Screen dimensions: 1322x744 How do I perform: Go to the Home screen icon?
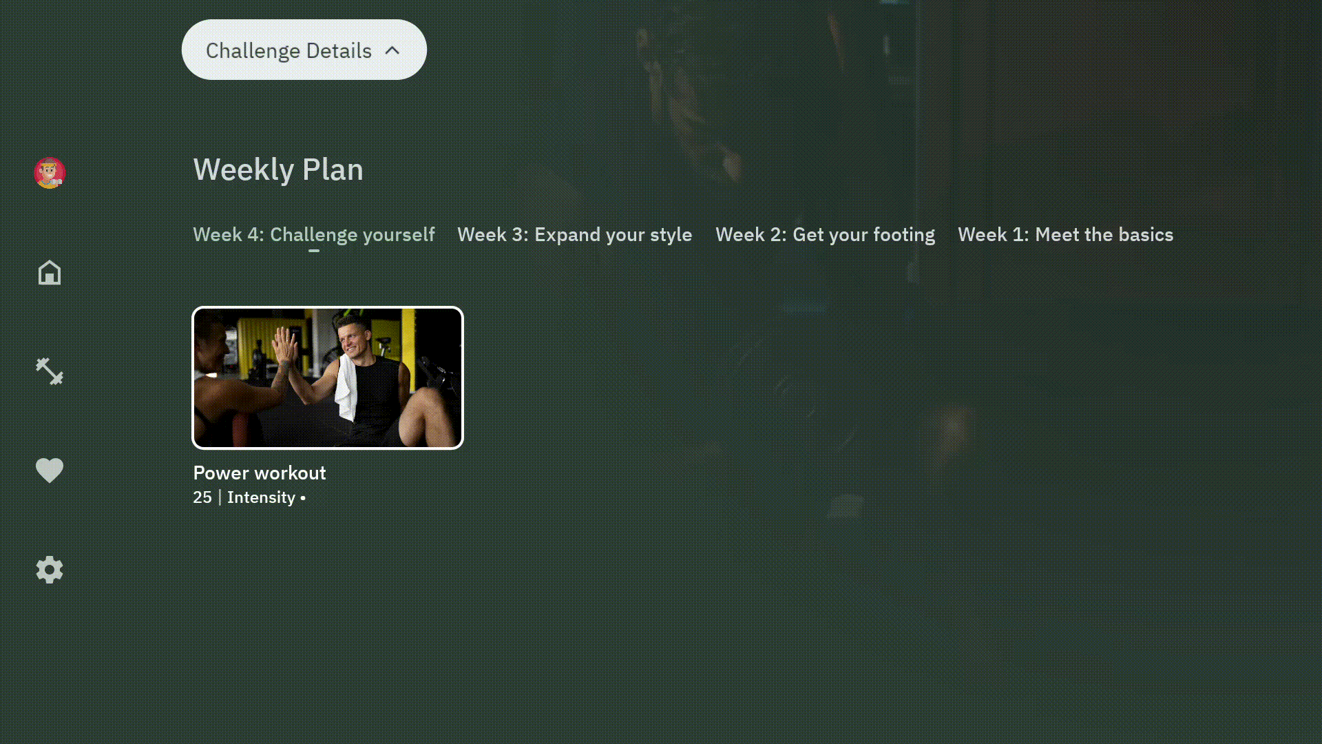[50, 273]
